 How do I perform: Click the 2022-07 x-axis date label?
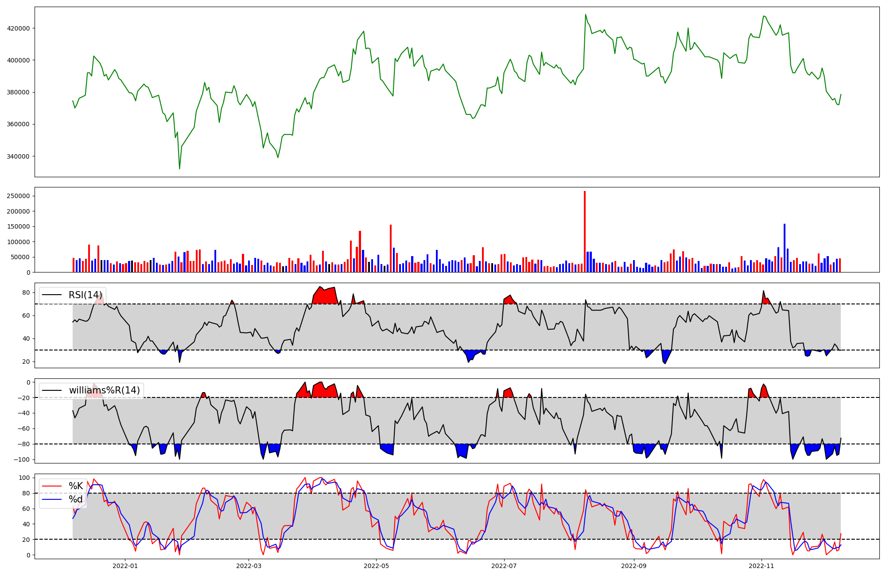504,566
